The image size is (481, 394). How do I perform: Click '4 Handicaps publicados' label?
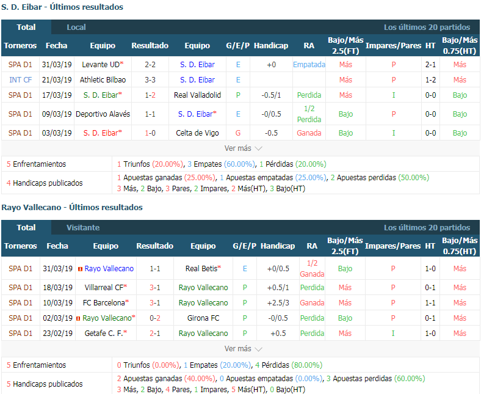[x=45, y=183]
